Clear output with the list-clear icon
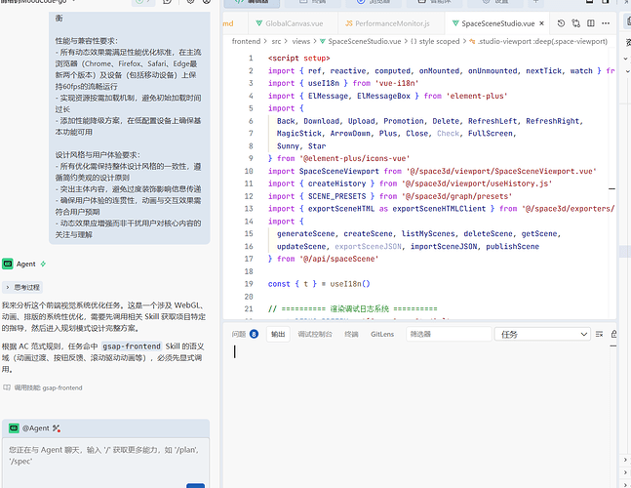This screenshot has height=488, width=631. [x=599, y=334]
